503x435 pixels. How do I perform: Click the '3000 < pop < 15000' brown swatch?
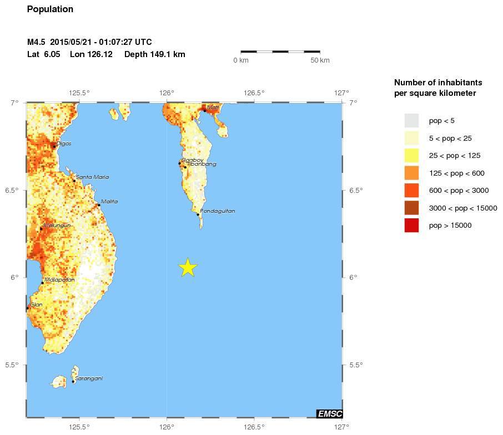coord(411,208)
